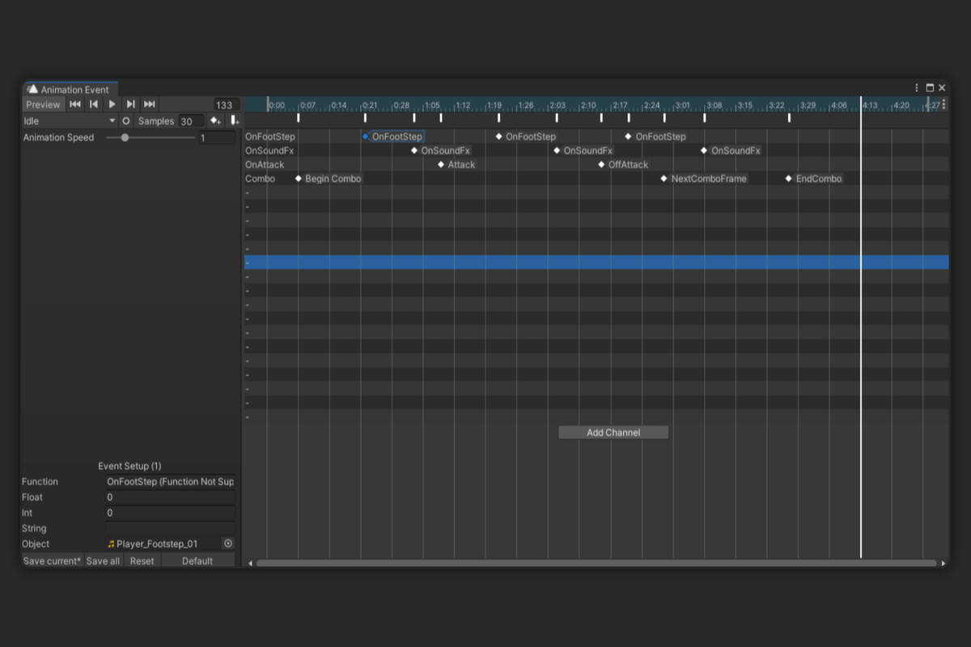Click the Combo channel name
The height and width of the screenshot is (647, 971).
click(x=260, y=179)
